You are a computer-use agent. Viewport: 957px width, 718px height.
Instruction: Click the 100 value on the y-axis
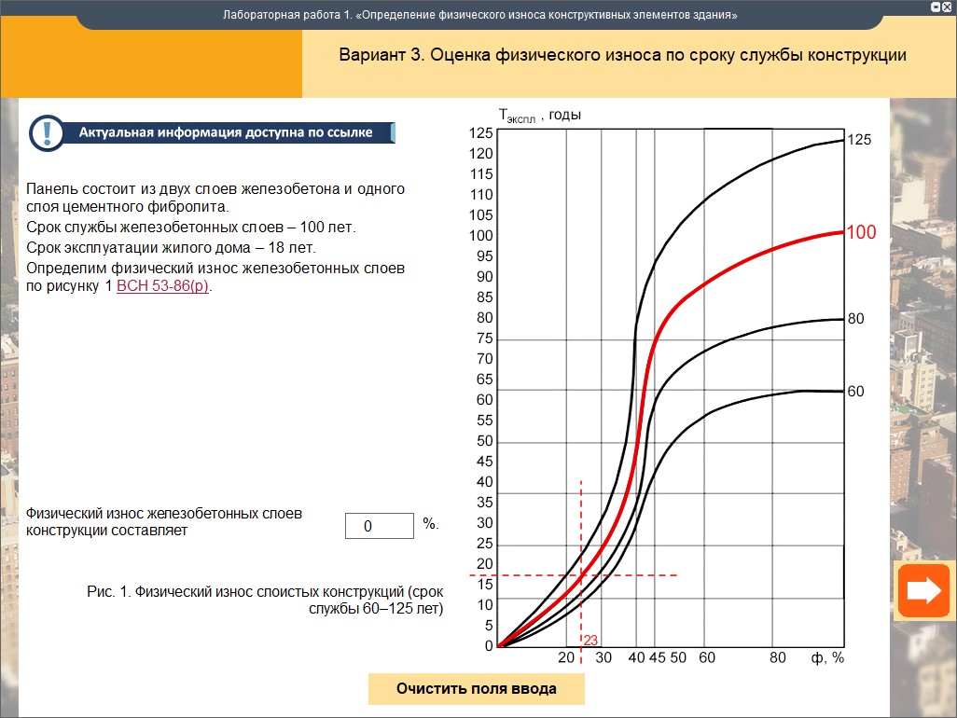pyautogui.click(x=481, y=236)
